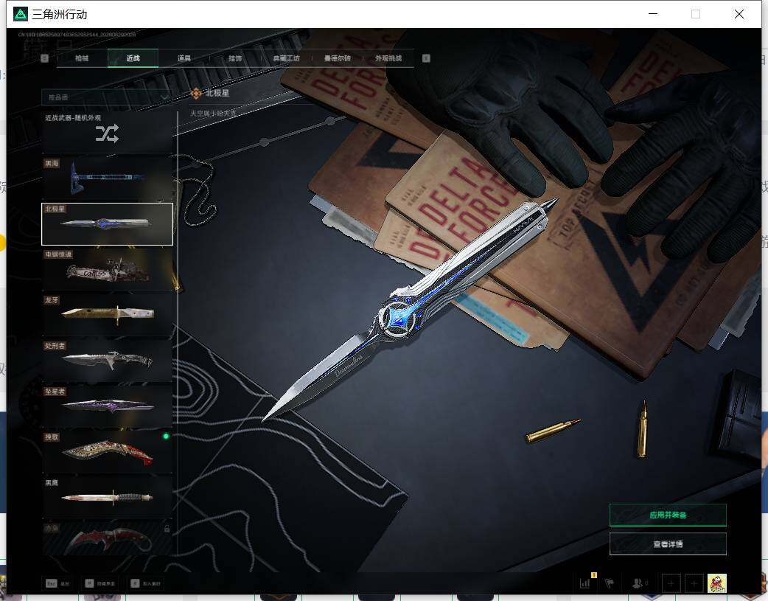The image size is (768, 601).
Task: Select the 黑海 axe skin thumbnail
Action: (x=108, y=178)
